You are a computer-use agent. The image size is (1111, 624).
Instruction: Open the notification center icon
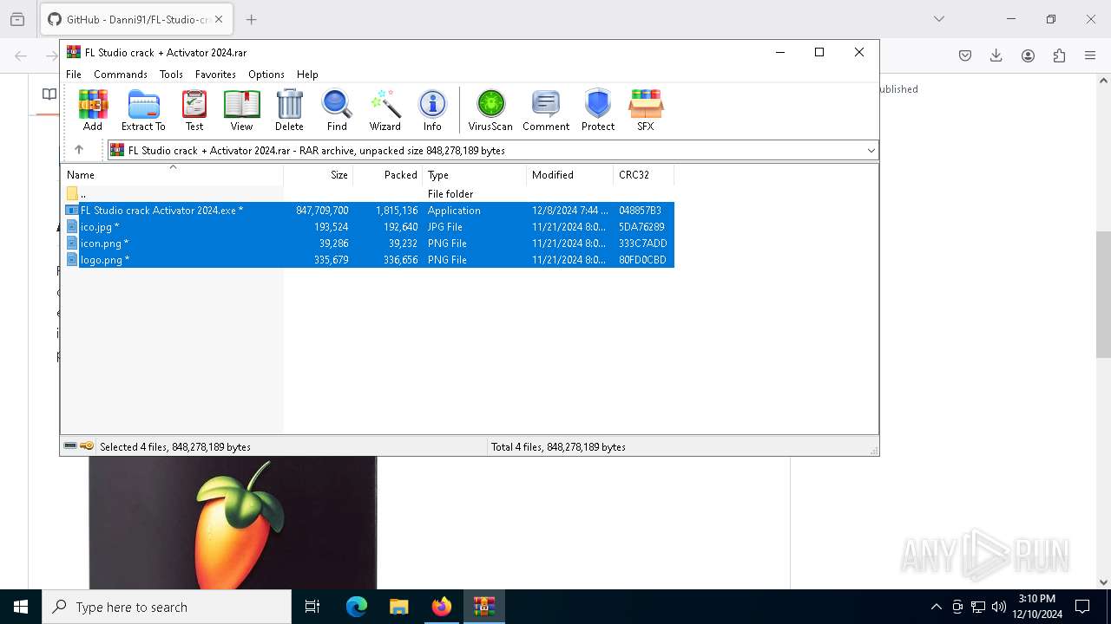[x=1082, y=607]
